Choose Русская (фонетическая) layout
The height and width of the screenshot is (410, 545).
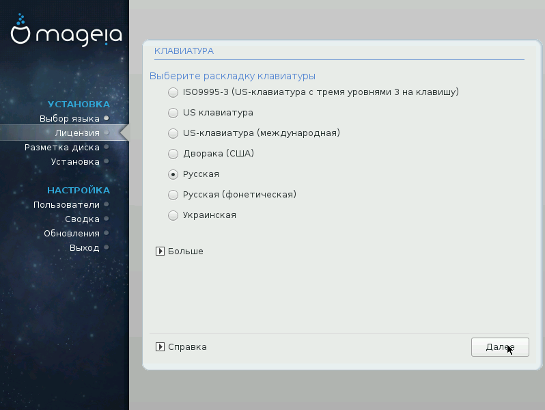(x=173, y=195)
